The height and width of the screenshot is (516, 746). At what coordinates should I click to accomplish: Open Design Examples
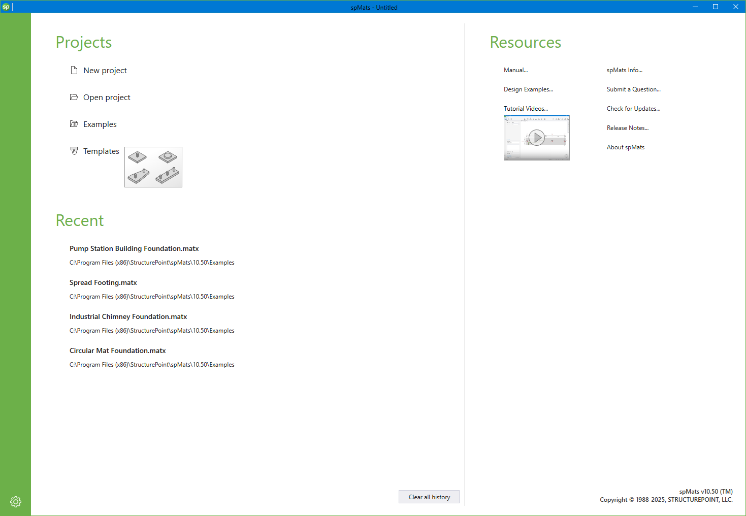tap(528, 89)
